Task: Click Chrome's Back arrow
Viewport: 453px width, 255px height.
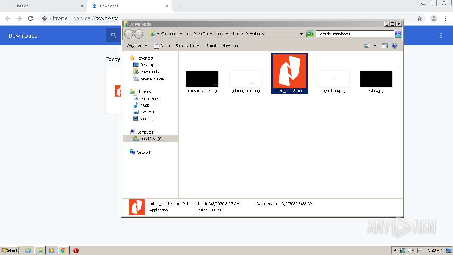Action: coord(8,18)
